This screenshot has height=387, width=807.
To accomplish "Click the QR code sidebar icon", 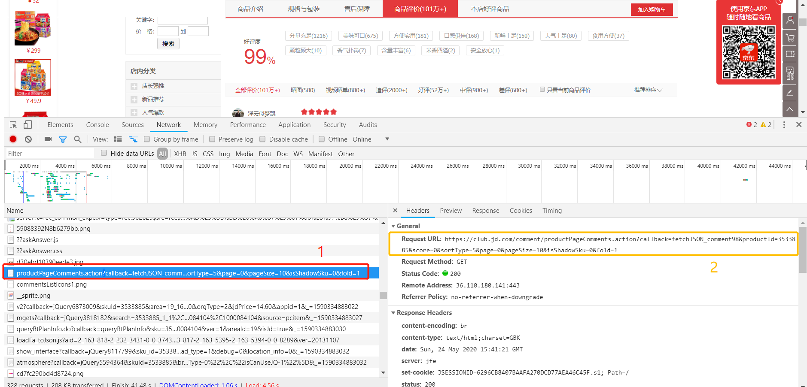I will point(790,74).
